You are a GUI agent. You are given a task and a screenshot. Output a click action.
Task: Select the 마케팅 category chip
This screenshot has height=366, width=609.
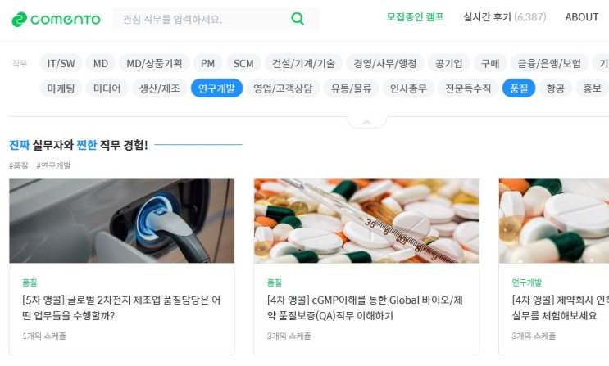tap(61, 88)
